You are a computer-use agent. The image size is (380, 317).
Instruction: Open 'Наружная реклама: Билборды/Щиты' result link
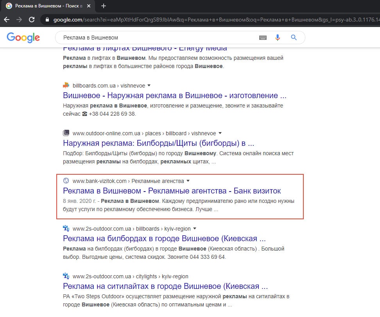[x=158, y=143]
